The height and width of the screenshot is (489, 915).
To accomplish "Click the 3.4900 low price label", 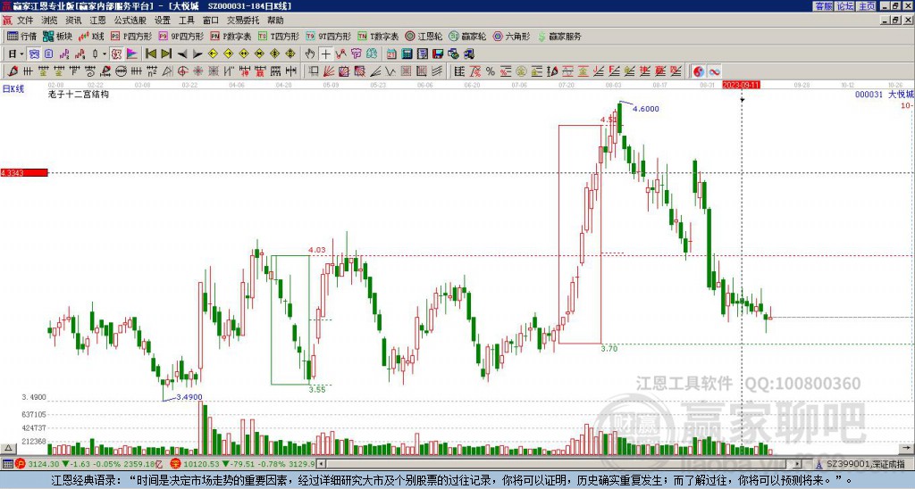I will click(189, 397).
